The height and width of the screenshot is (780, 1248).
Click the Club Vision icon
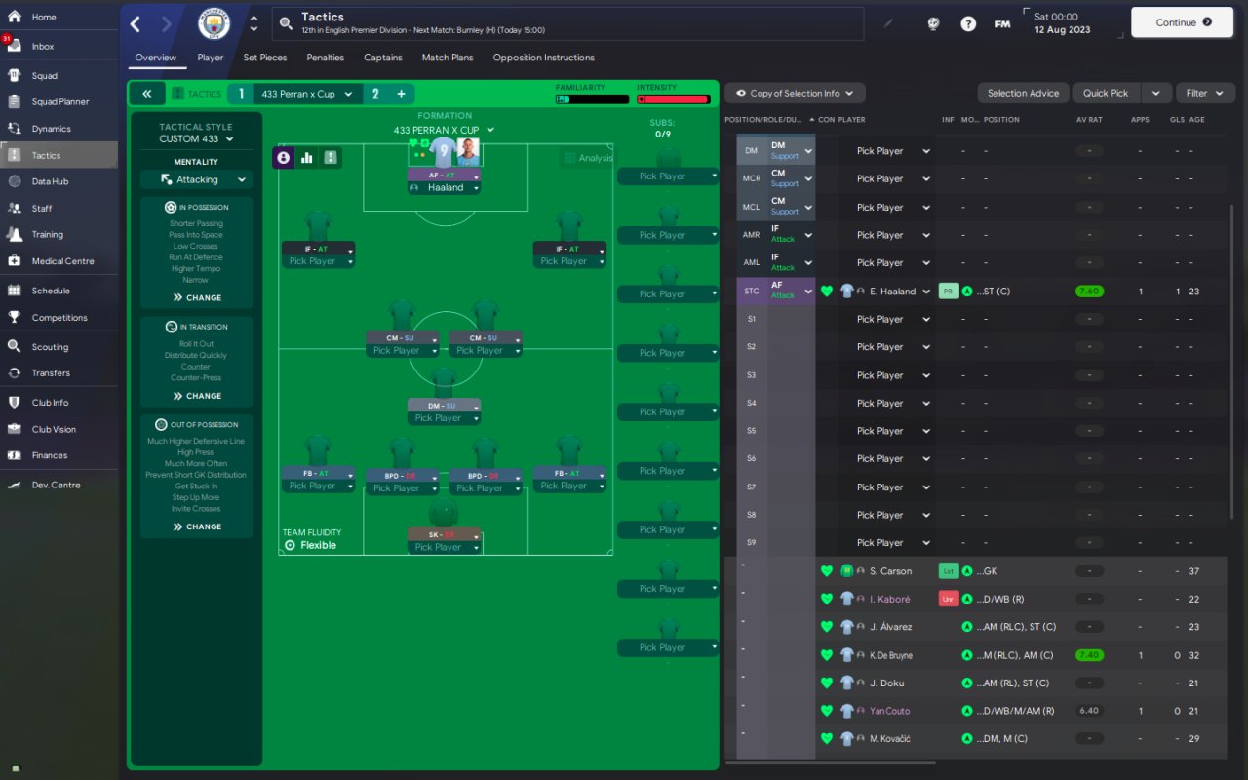pyautogui.click(x=15, y=429)
